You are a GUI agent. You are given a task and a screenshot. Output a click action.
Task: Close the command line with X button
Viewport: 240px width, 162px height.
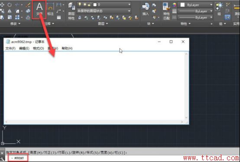coord(2,153)
